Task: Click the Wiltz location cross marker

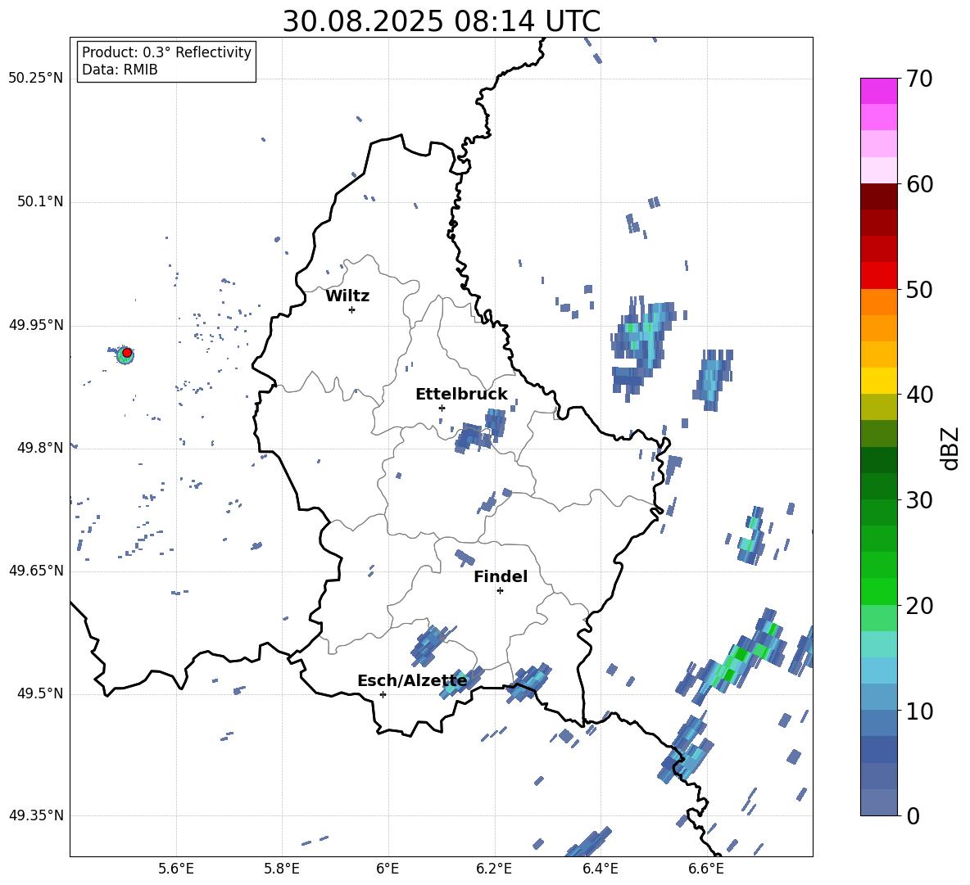Action: click(352, 309)
